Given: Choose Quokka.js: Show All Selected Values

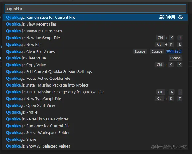Looking at the screenshot, I should [x=95, y=146].
